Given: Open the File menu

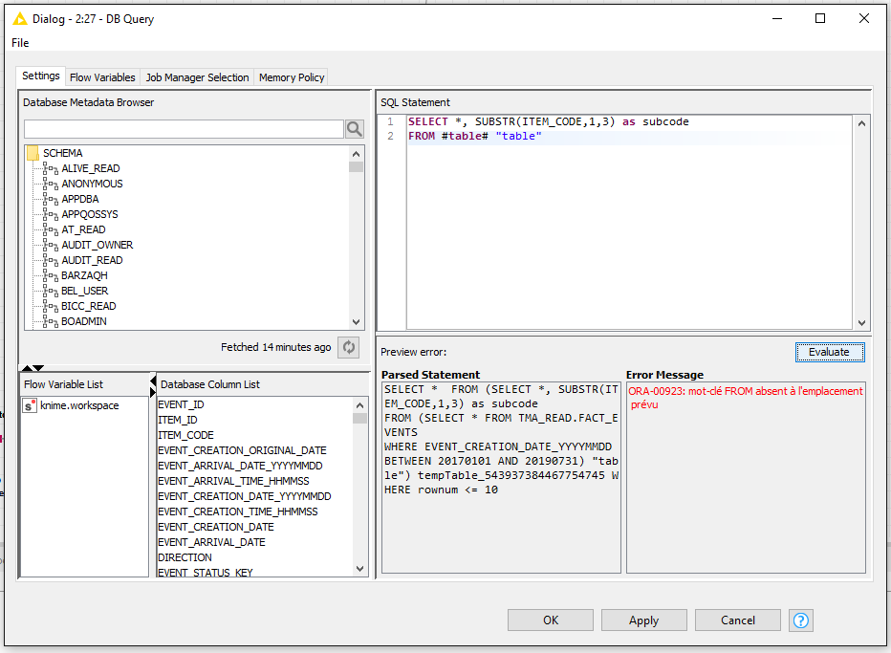Looking at the screenshot, I should coord(20,43).
